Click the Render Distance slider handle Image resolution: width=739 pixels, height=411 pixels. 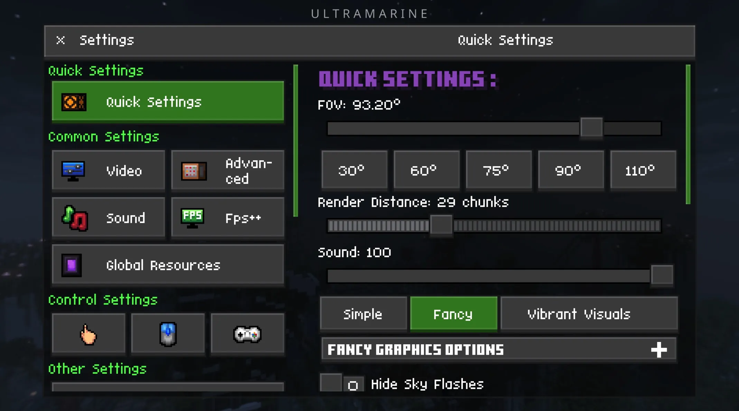pyautogui.click(x=441, y=226)
